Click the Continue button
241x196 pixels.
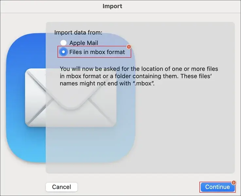pos(217,187)
